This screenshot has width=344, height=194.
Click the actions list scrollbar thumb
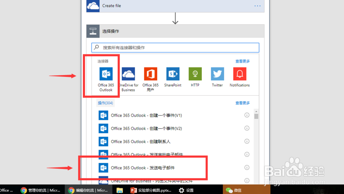click(256, 116)
